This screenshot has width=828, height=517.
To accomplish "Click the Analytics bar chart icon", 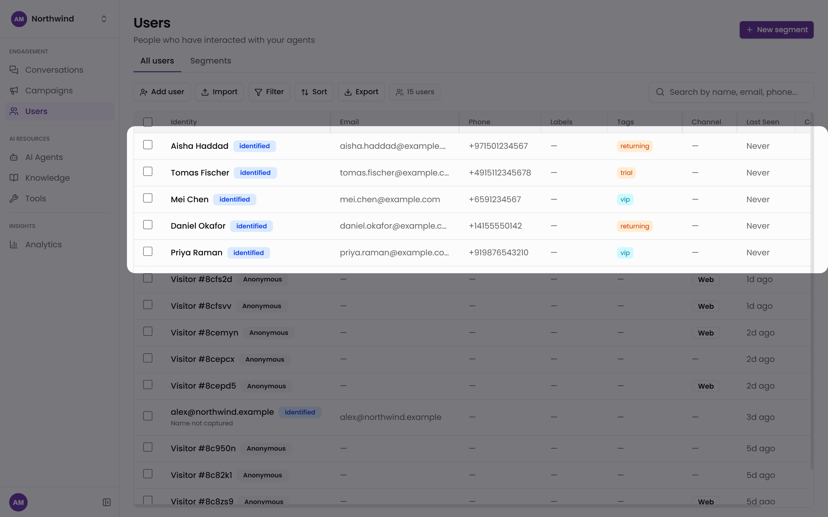I will tap(14, 244).
